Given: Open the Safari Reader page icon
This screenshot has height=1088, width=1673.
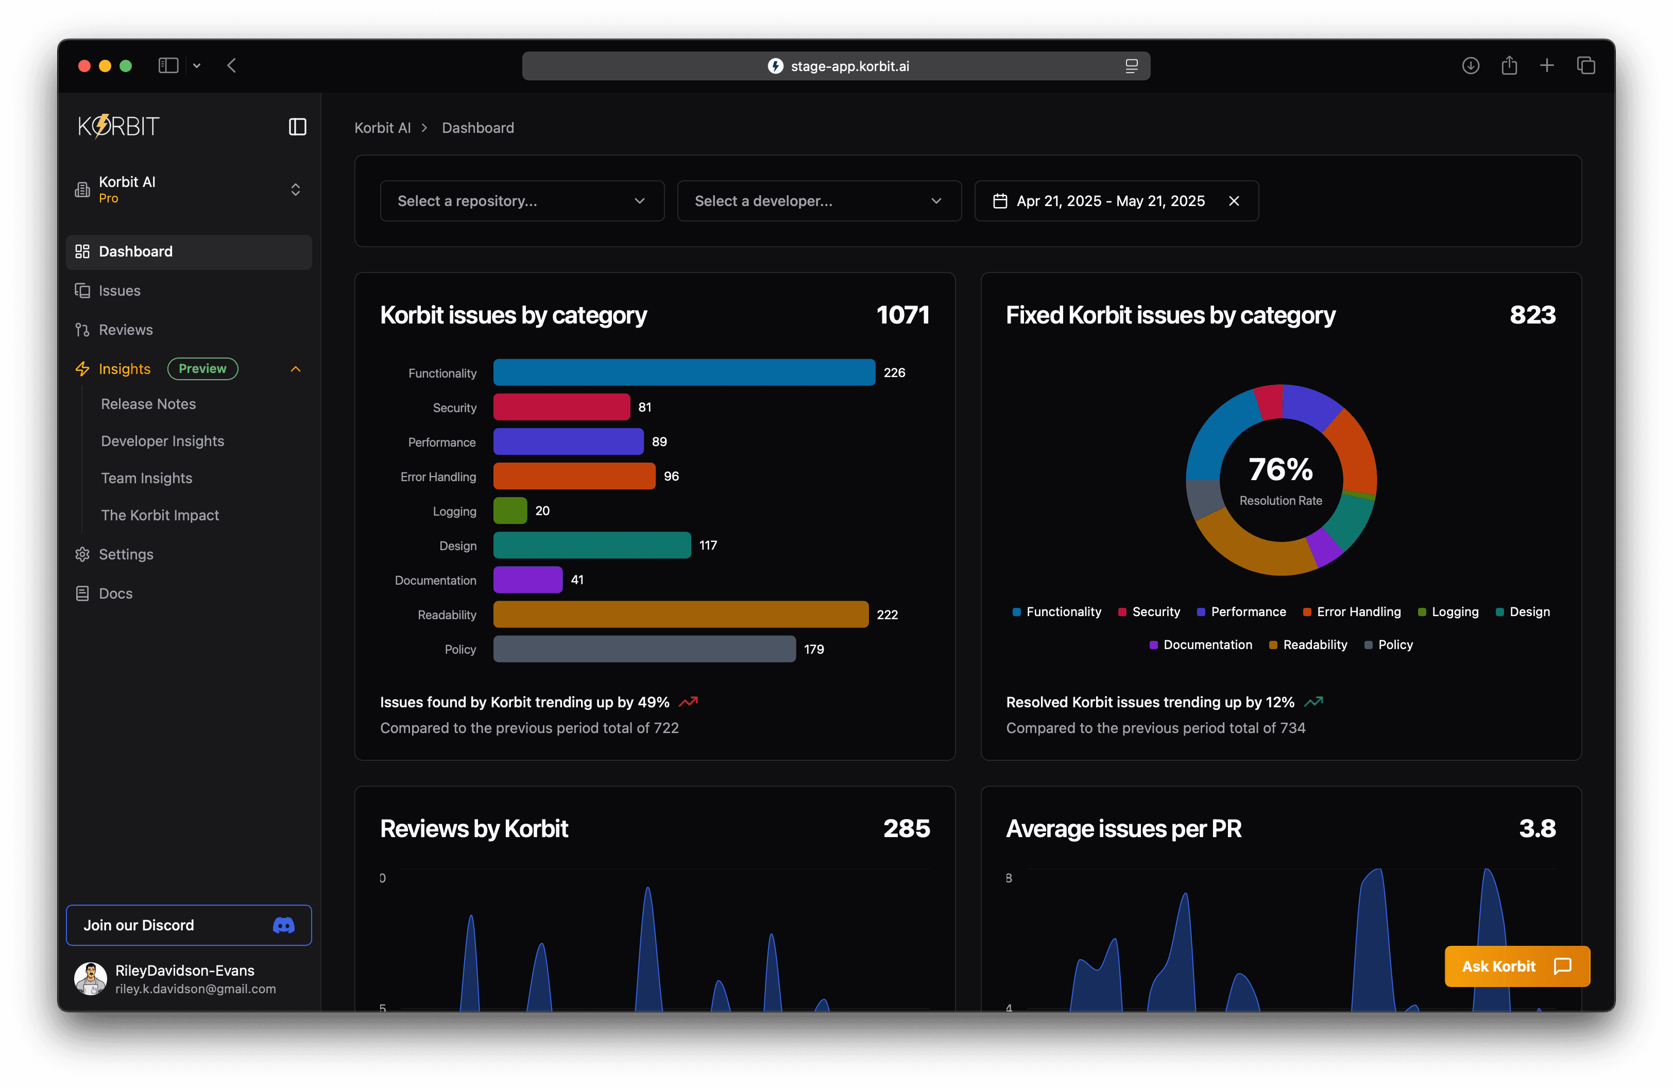Looking at the screenshot, I should [1132, 66].
